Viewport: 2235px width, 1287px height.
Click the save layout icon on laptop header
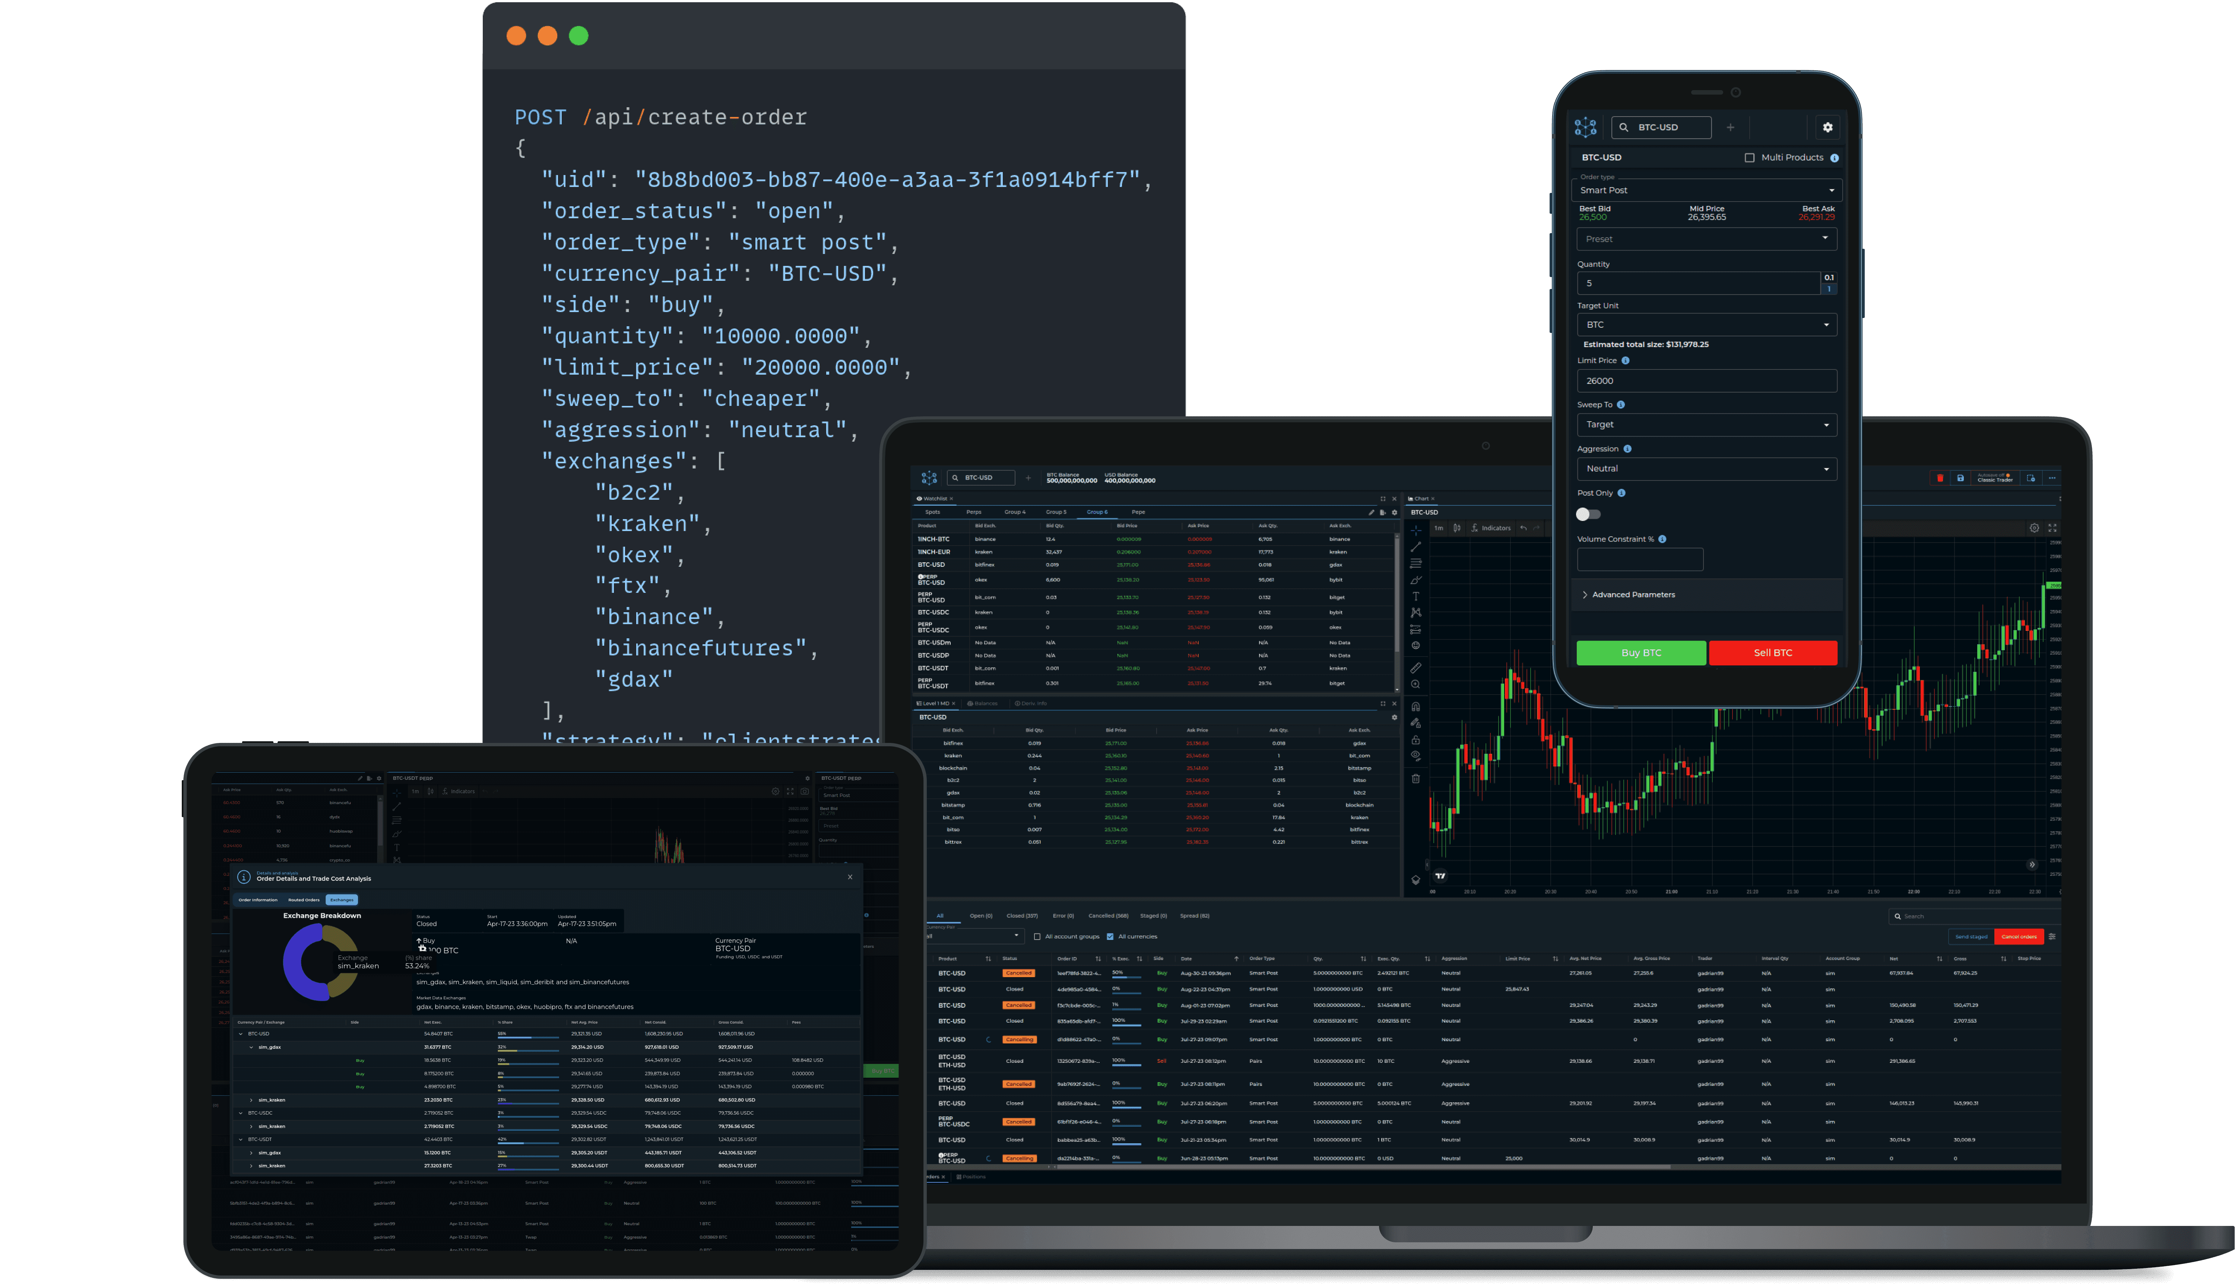click(x=1960, y=478)
